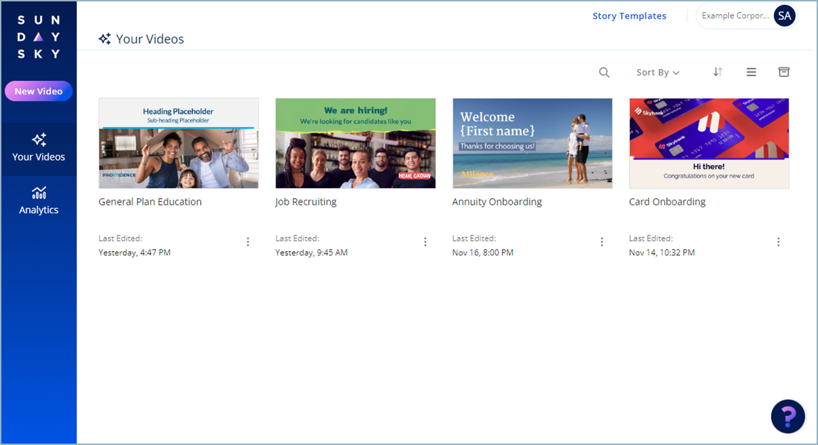The height and width of the screenshot is (445, 818).
Task: Click the New Video button
Action: tap(38, 91)
